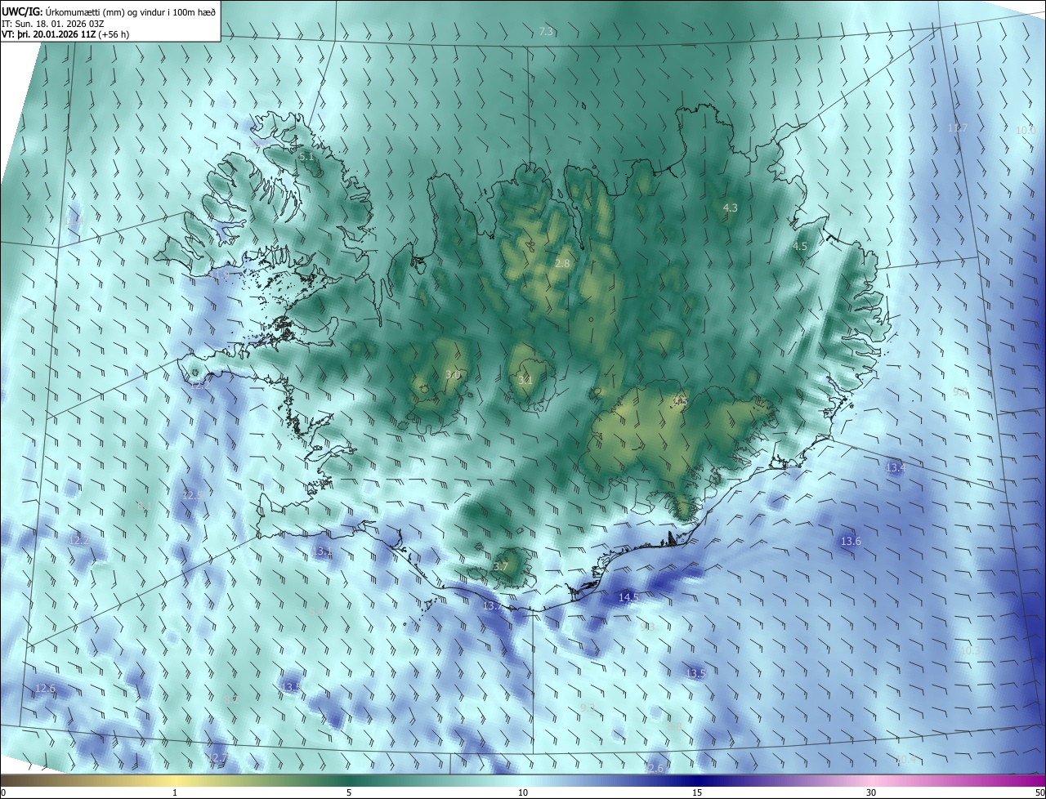Click the 12.7 value label
Viewport: 1046px width, 799px height.
point(217,758)
